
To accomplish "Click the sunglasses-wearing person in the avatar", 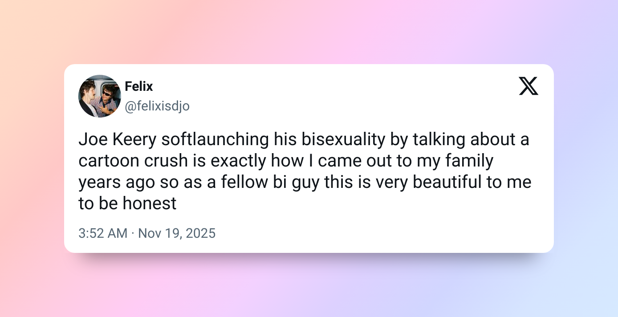I will tap(108, 94).
